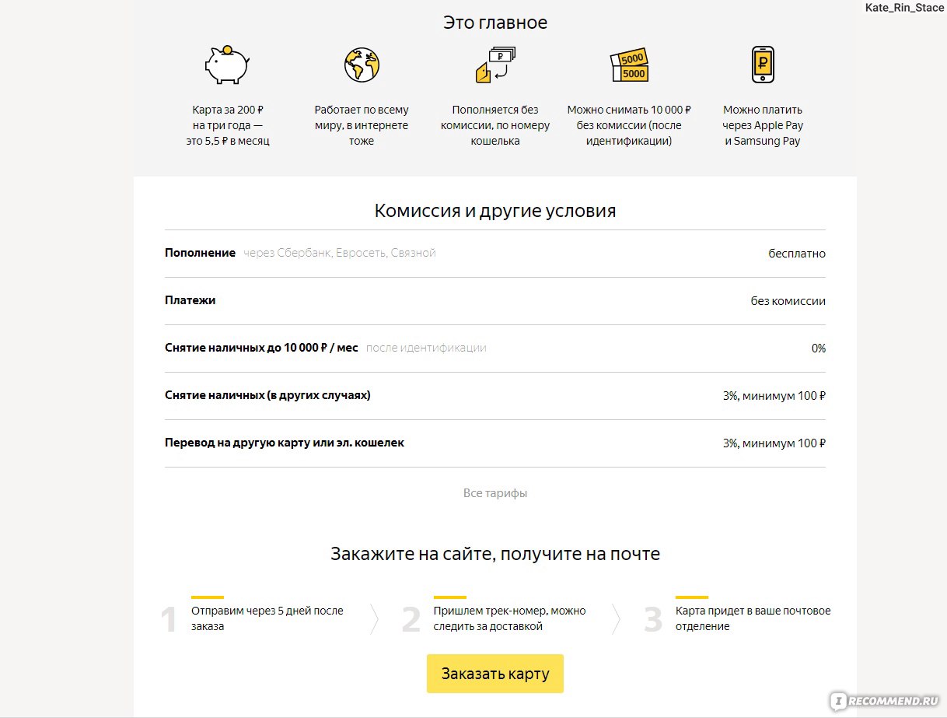Click the step 2 to 3 chevron
The height and width of the screenshot is (718, 947).
pyautogui.click(x=617, y=619)
